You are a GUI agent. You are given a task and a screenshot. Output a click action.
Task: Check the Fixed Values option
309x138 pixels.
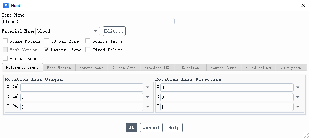[x=88, y=50]
